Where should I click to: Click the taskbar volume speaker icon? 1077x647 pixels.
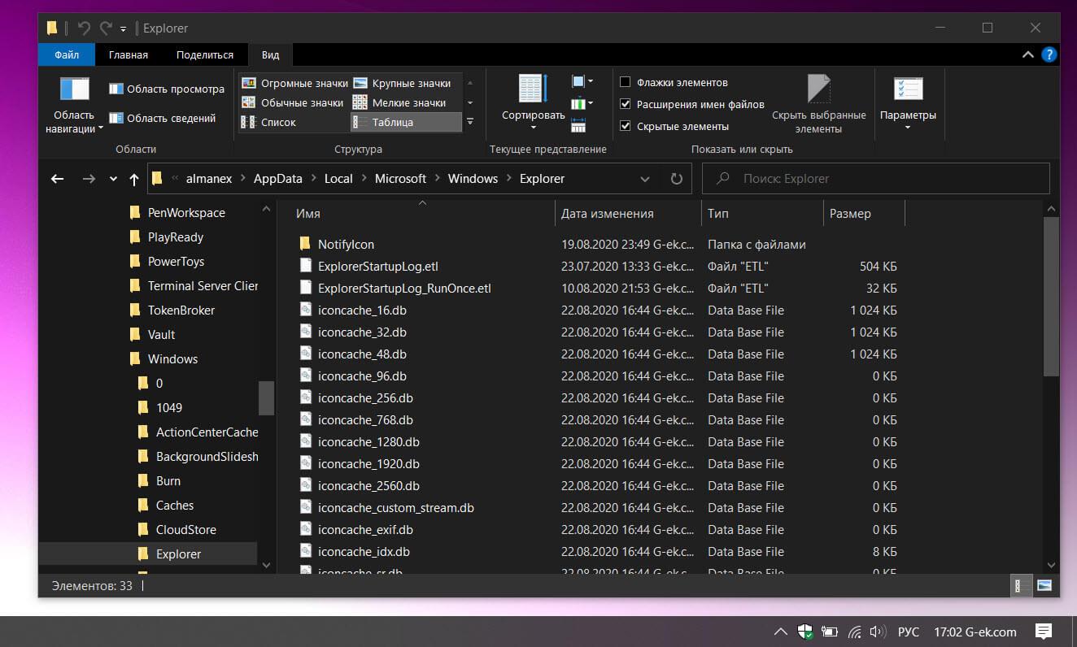point(878,632)
